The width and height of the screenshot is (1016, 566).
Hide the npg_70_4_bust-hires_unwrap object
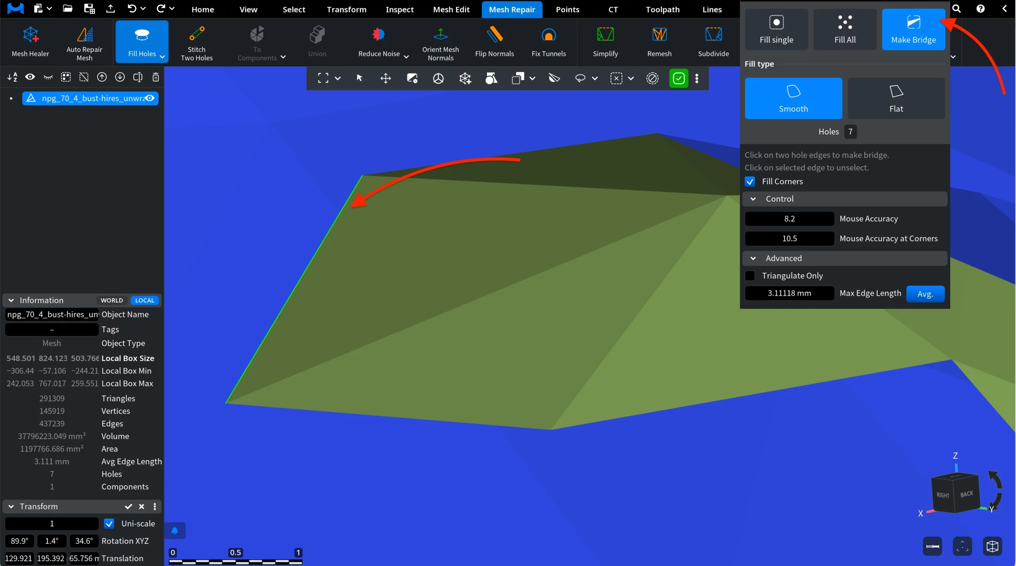tap(150, 98)
